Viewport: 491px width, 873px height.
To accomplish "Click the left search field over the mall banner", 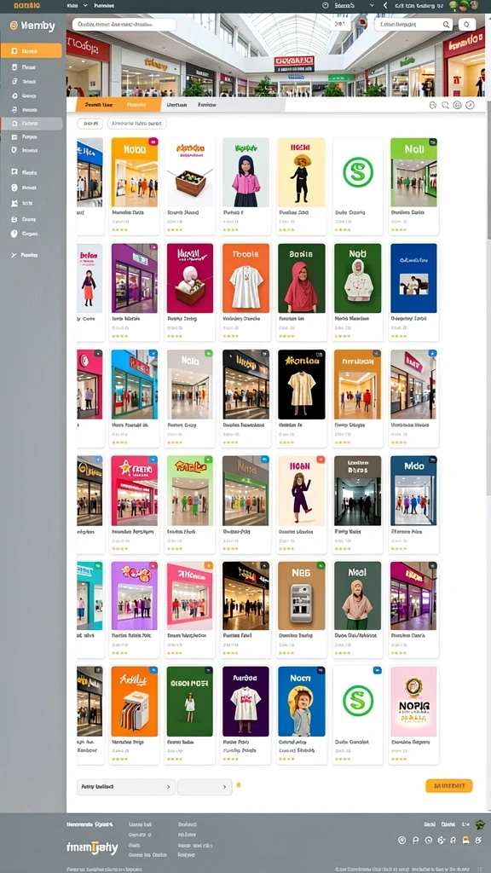I will click(124, 25).
